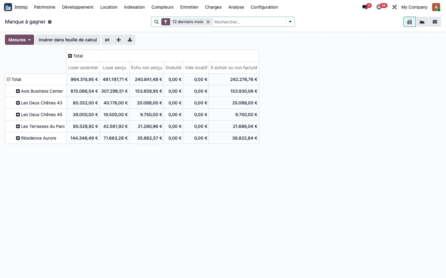The image size is (446, 278).
Task: Open the activities clock icon
Action: click(379, 7)
